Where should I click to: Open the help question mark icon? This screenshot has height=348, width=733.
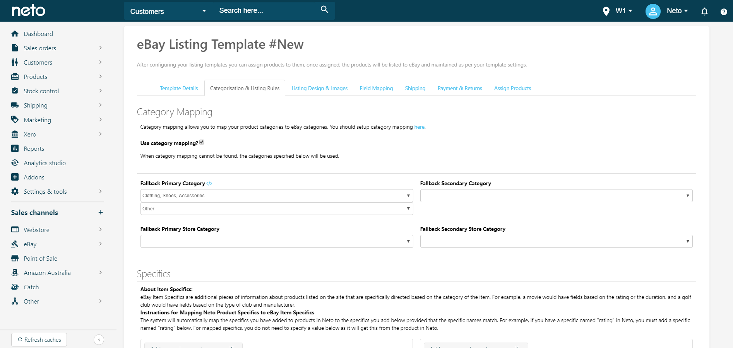tap(724, 12)
